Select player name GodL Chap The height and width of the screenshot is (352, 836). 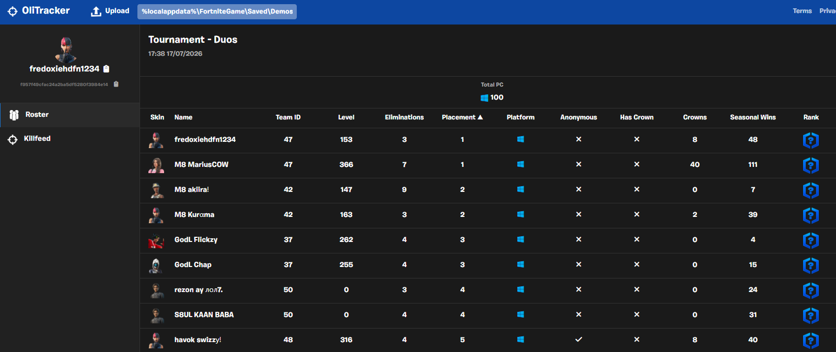(x=193, y=264)
